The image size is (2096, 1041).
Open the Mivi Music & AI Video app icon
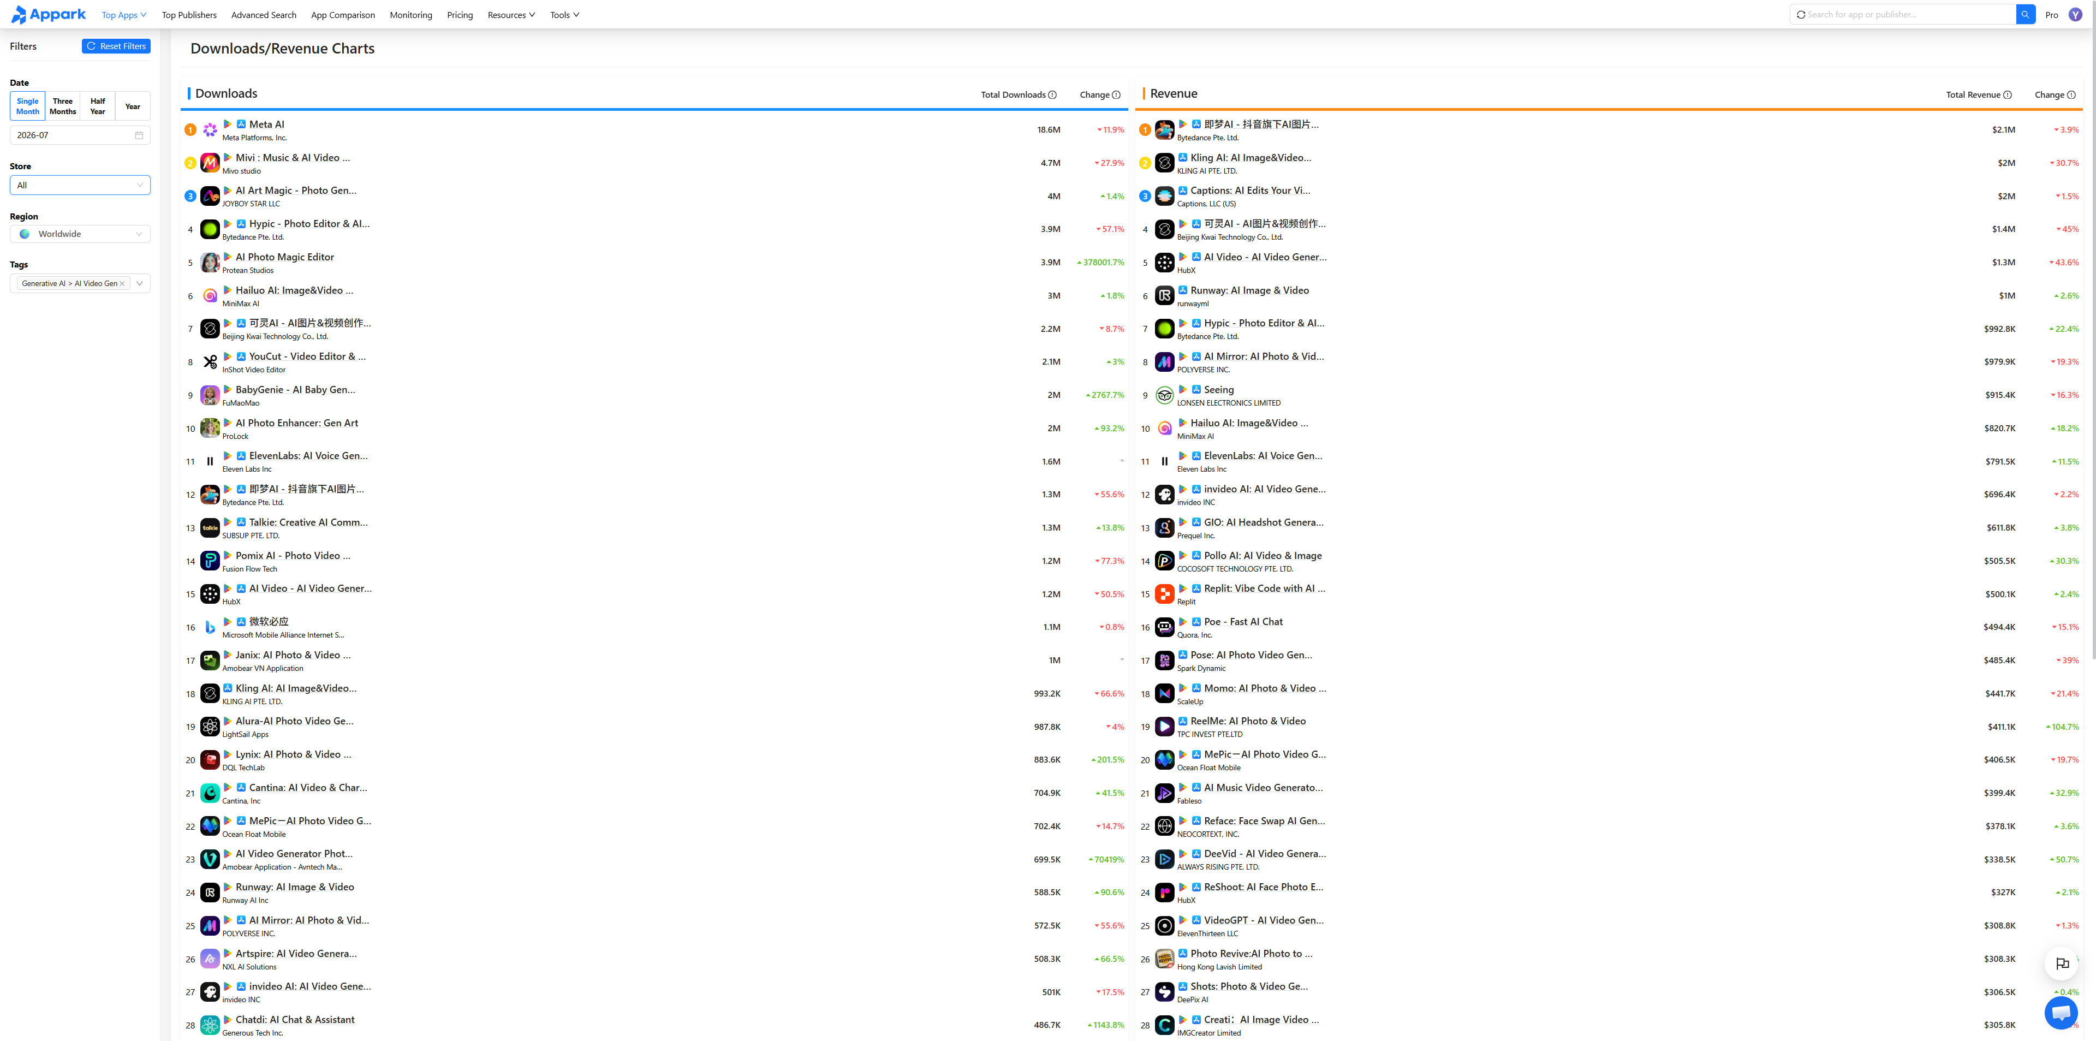[210, 163]
